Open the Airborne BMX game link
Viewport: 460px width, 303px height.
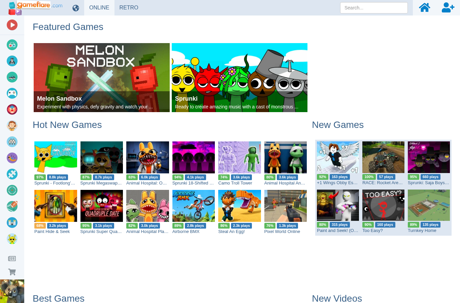coord(186,232)
